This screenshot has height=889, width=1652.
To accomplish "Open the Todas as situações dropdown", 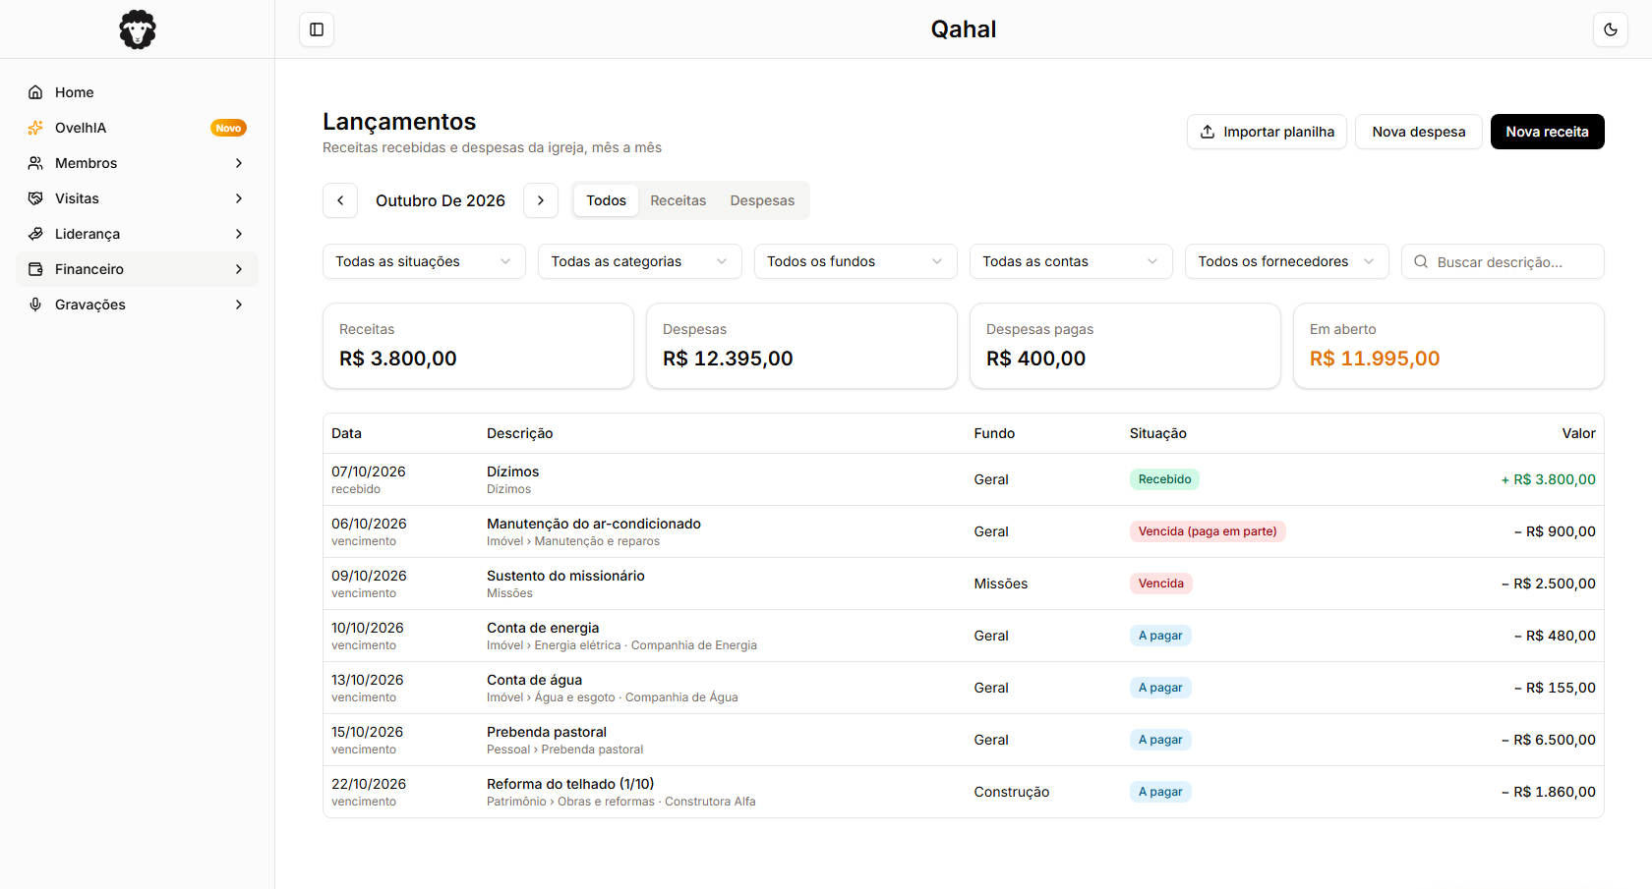I will tap(424, 261).
